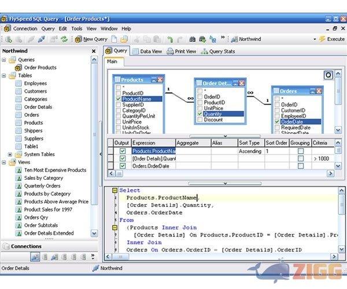
Task: Open the Edit menu
Action: (x=62, y=29)
